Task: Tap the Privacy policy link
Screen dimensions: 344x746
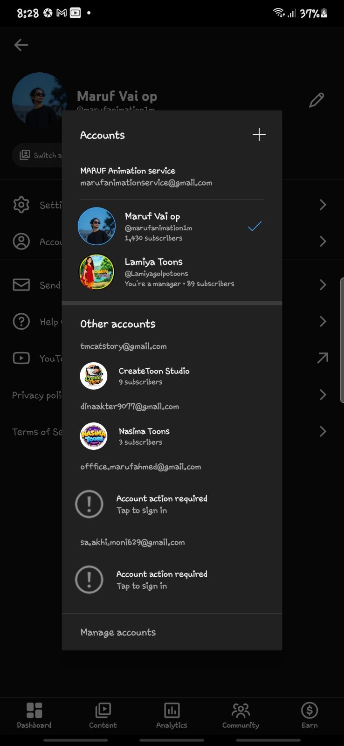Action: pos(37,395)
